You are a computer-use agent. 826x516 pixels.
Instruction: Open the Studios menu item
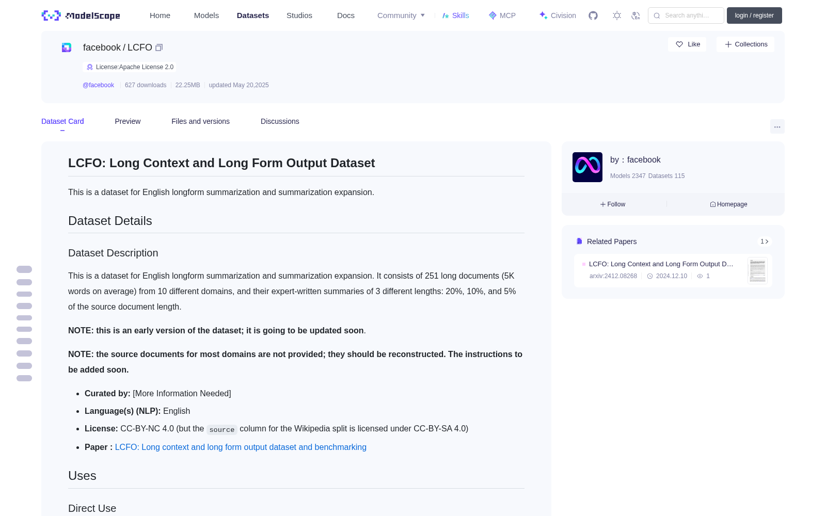(x=299, y=15)
